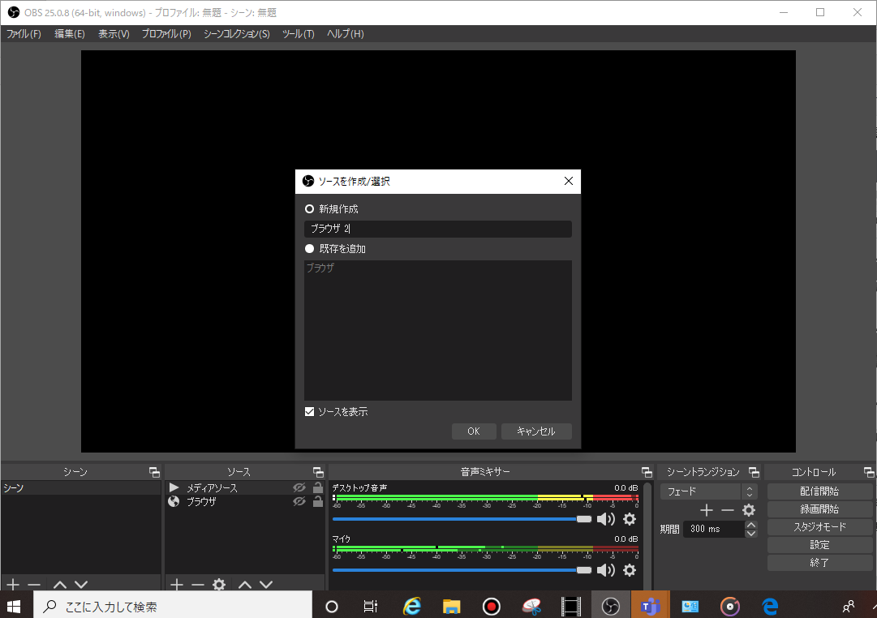
Task: Open マイク settings gear
Action: pyautogui.click(x=630, y=570)
